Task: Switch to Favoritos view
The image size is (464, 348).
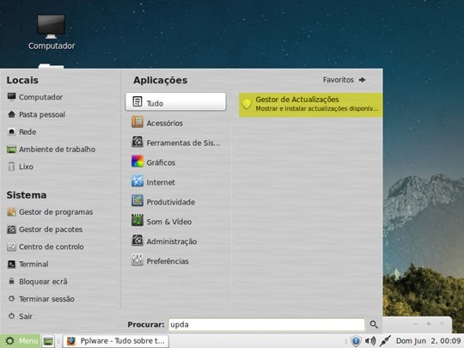Action: pyautogui.click(x=345, y=80)
